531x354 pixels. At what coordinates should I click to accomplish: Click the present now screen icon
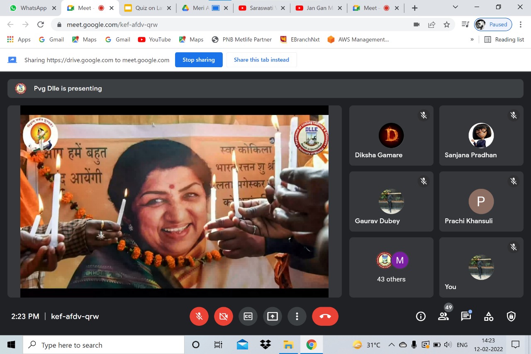[x=272, y=316]
